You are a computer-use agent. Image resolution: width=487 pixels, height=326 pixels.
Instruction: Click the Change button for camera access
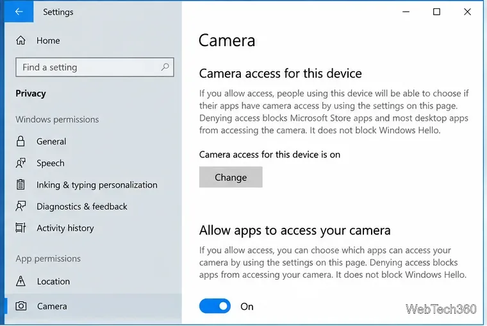pyautogui.click(x=231, y=177)
